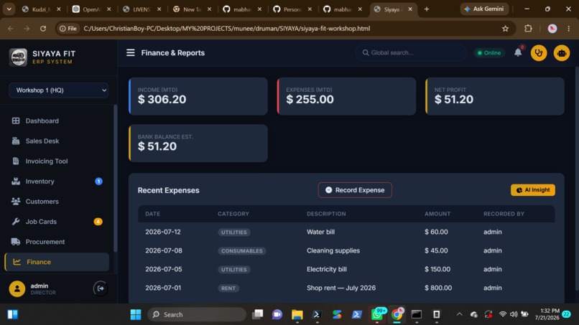Click the Inventory boxes icon
Image resolution: width=579 pixels, height=325 pixels.
[x=16, y=181]
